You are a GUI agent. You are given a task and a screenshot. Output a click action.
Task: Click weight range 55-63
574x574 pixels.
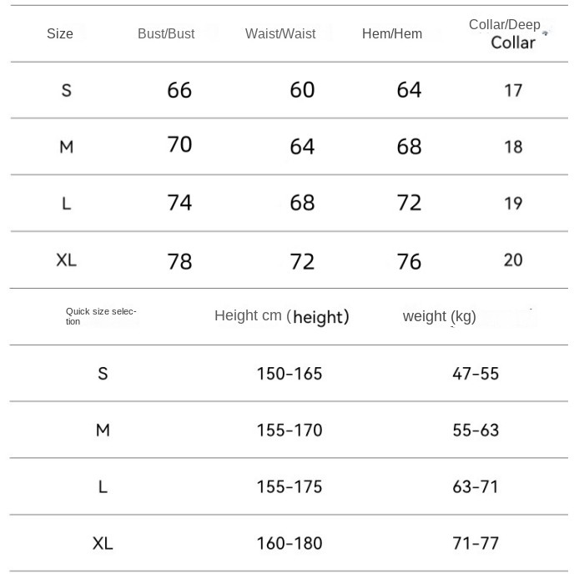pyautogui.click(x=476, y=430)
